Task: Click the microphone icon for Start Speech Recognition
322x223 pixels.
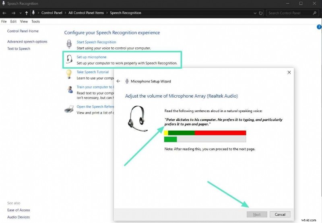Action: point(69,44)
